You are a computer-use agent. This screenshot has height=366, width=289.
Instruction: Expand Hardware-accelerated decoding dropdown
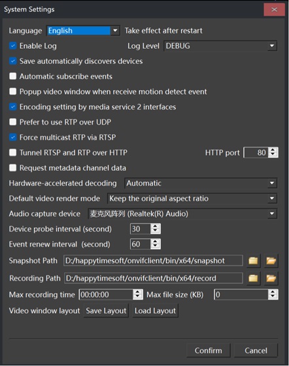click(201, 183)
